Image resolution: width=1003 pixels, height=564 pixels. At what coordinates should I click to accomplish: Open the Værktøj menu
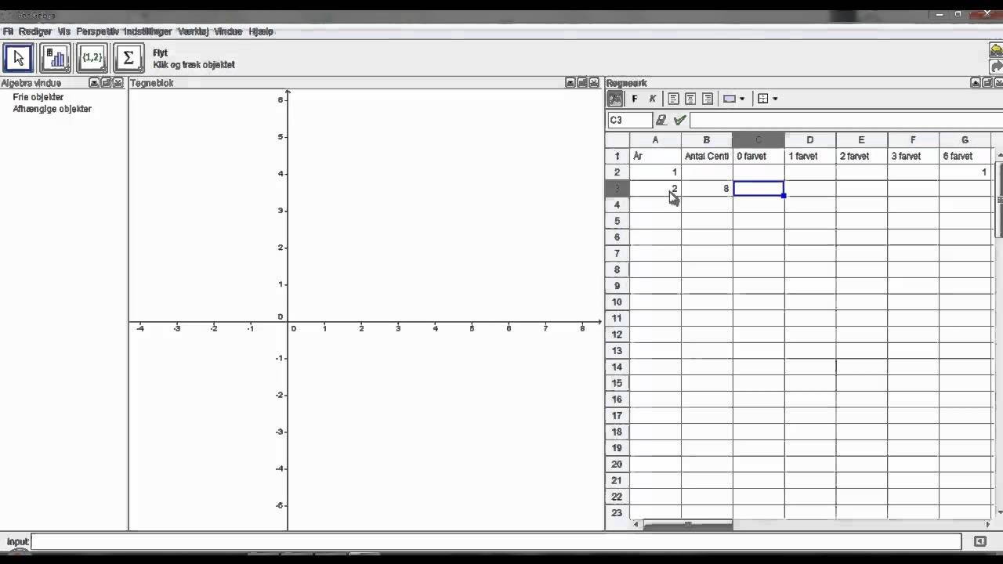(x=193, y=31)
